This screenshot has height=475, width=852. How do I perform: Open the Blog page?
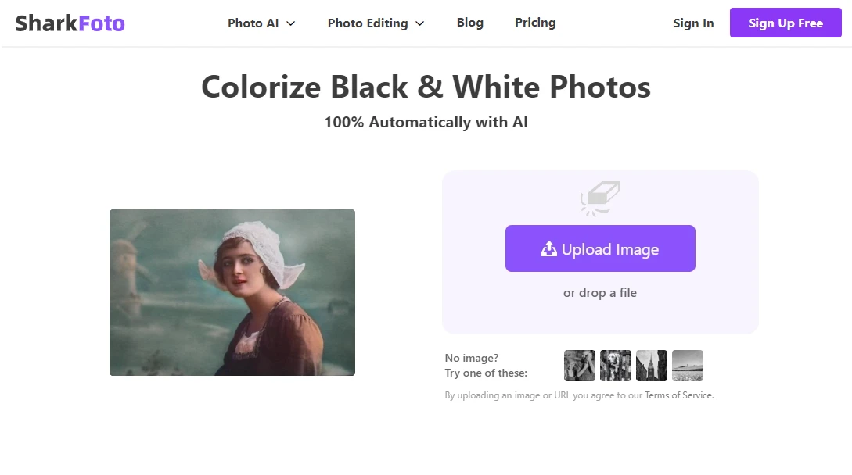[469, 23]
